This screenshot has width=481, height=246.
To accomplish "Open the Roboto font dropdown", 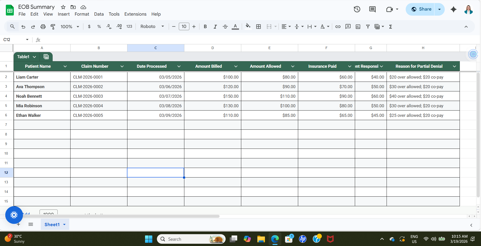I will click(x=152, y=27).
